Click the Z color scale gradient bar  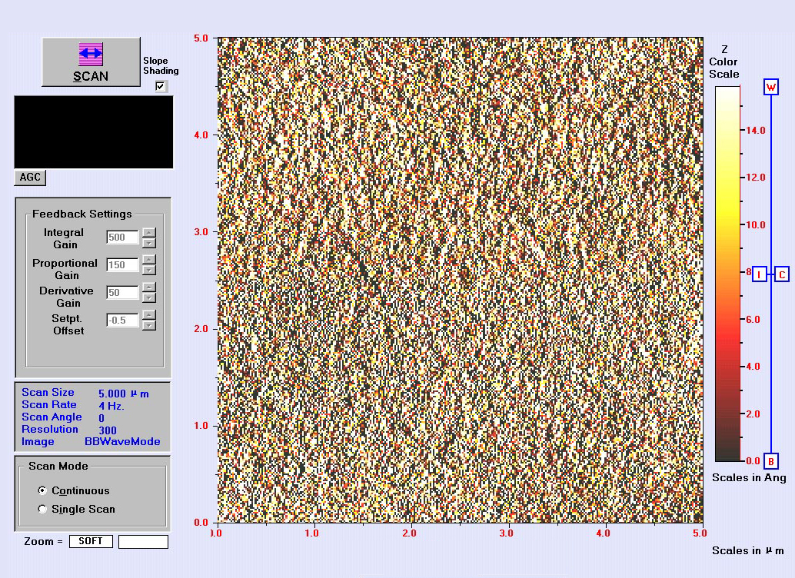[x=727, y=274]
